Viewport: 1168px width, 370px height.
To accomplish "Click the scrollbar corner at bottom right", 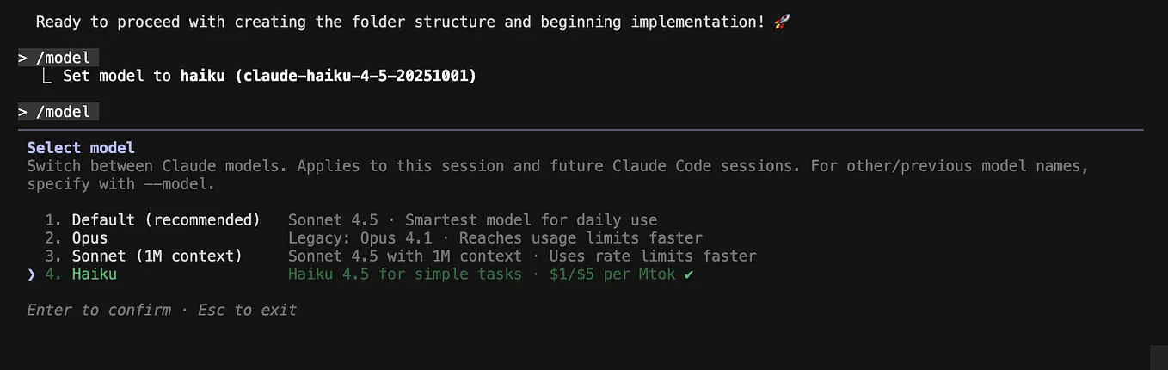I will 1159,357.
